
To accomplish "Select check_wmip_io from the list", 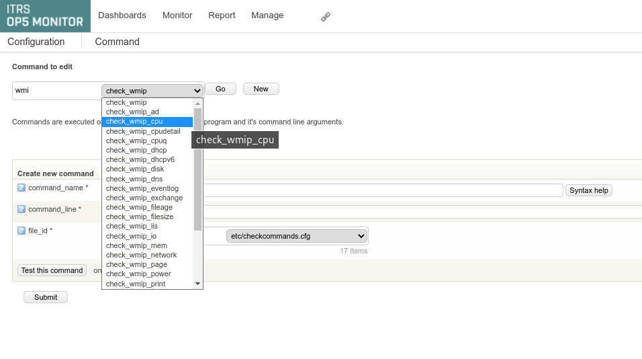I will (x=147, y=236).
